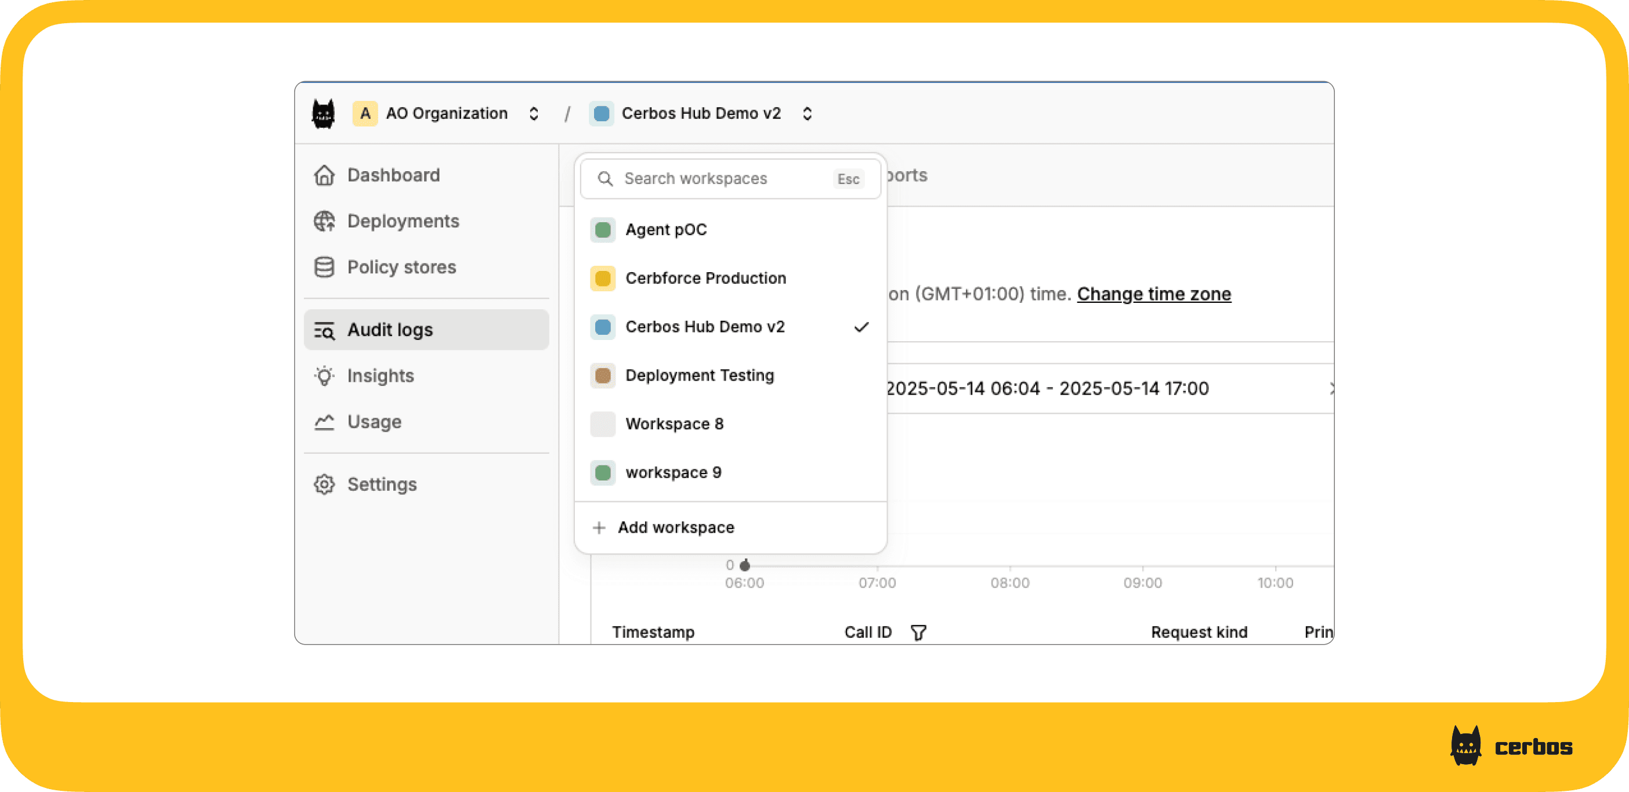Select Audit logs in sidebar
This screenshot has width=1629, height=792.
(427, 330)
